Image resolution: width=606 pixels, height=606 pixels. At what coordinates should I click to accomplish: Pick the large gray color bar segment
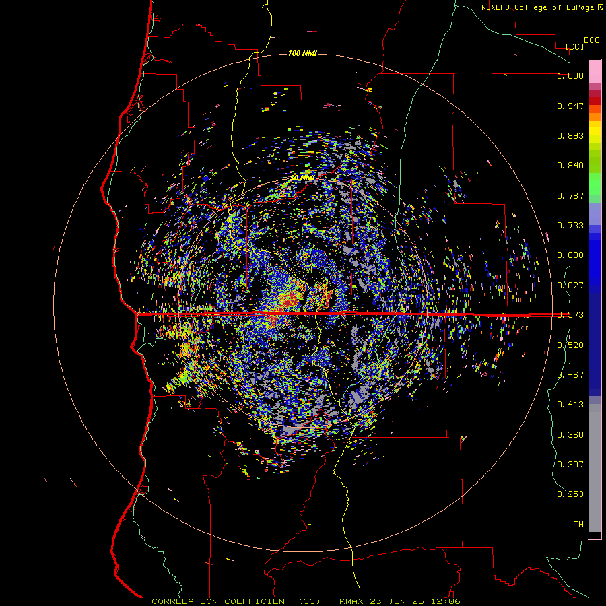[x=595, y=468]
